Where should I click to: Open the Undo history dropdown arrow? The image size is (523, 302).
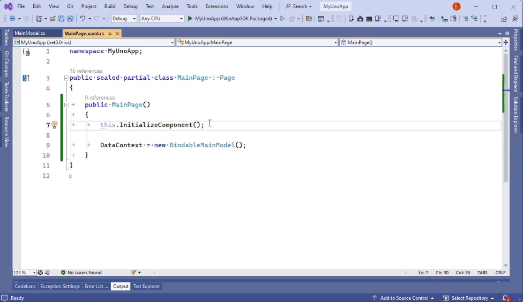point(89,19)
